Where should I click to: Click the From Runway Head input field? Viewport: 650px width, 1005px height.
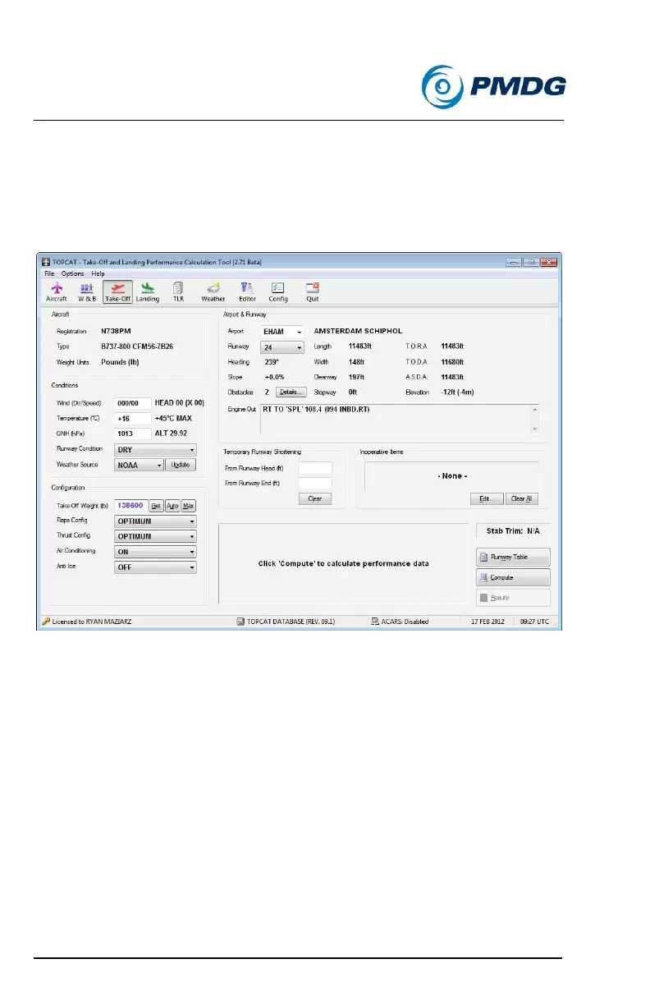314,468
